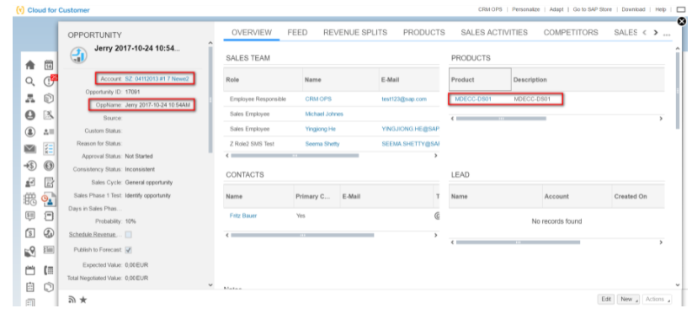
Task: Click right arrow of Sales Team scrollbar
Action: pos(435,156)
